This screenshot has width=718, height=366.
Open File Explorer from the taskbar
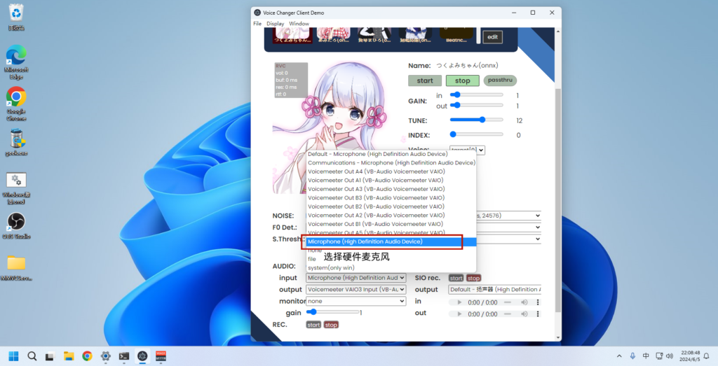click(x=69, y=356)
